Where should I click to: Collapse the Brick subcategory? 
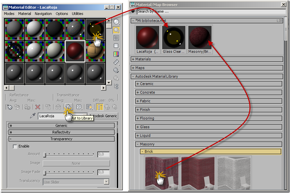[x=211, y=151]
